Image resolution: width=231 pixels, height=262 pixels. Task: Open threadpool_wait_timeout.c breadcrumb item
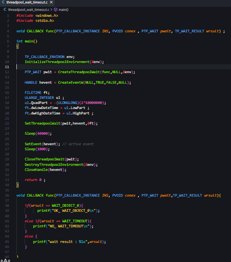point(29,10)
